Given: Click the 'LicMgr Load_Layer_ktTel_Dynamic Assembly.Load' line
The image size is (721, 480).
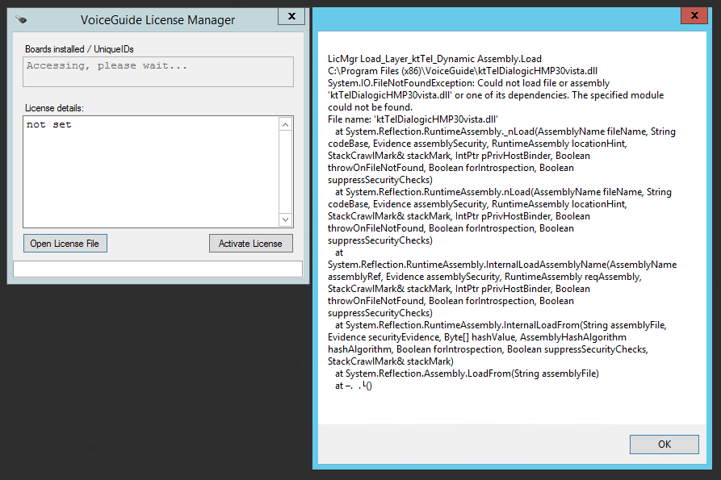Looking at the screenshot, I should [434, 59].
